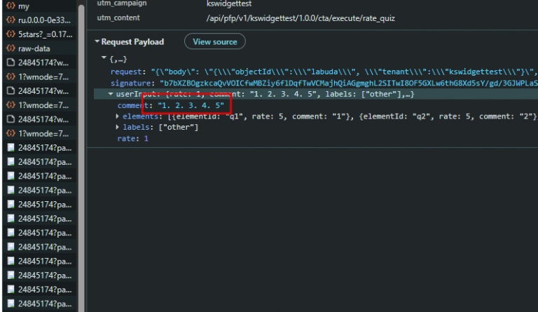
Task: Click the 'rate: 1' payload line
Action: pos(133,138)
